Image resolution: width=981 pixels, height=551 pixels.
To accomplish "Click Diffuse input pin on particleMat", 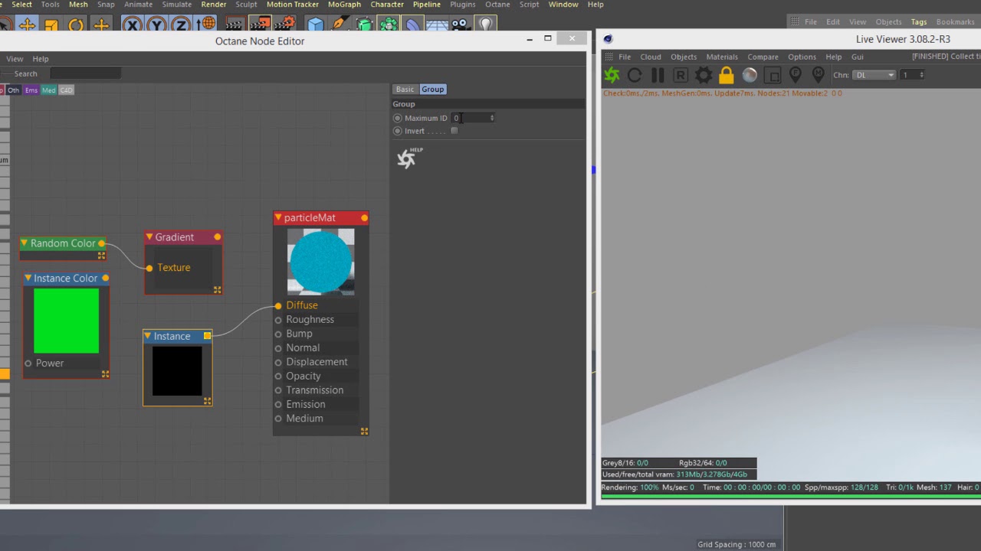I will (278, 306).
